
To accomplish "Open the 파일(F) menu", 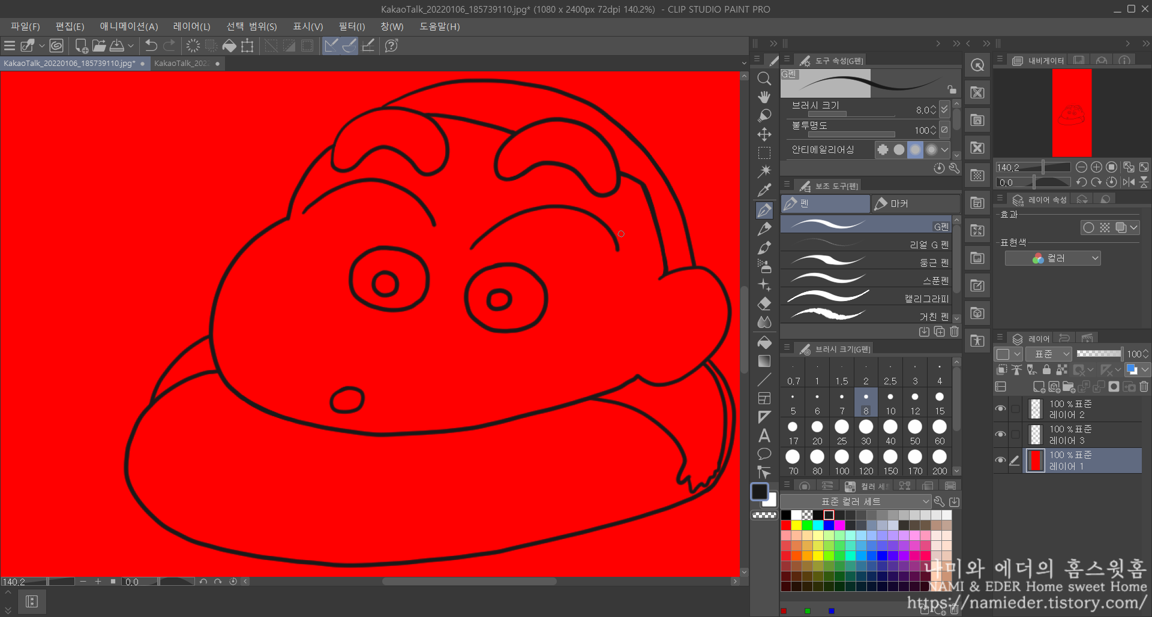I will point(25,26).
